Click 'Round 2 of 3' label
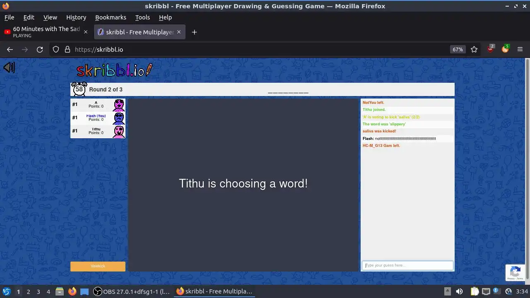This screenshot has width=530, height=298. (106, 89)
